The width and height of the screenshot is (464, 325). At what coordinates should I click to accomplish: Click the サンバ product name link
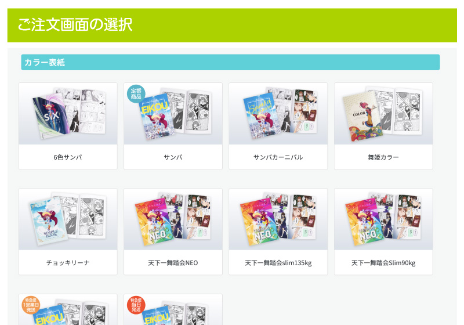173,157
